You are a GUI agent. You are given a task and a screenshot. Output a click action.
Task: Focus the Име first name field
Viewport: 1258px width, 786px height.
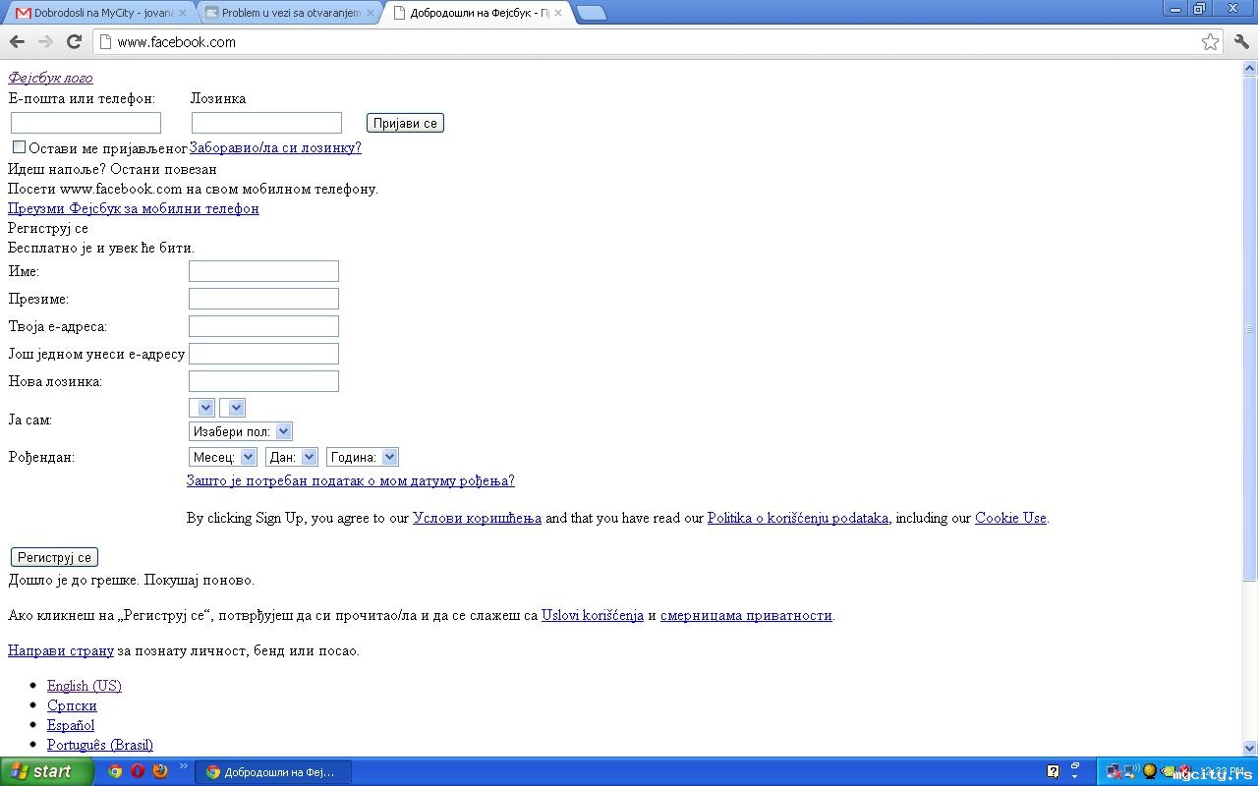click(x=263, y=271)
